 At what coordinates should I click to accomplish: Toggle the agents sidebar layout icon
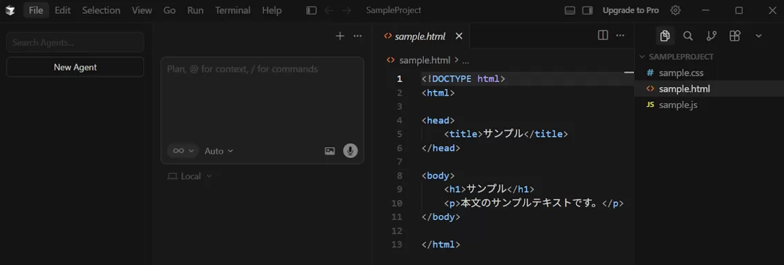312,10
